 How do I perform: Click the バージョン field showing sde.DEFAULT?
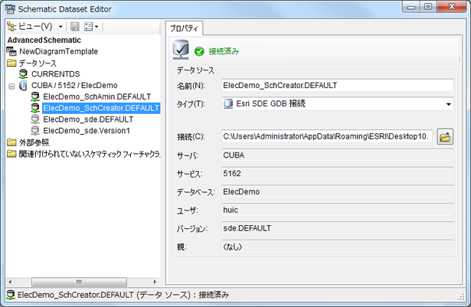click(x=338, y=228)
